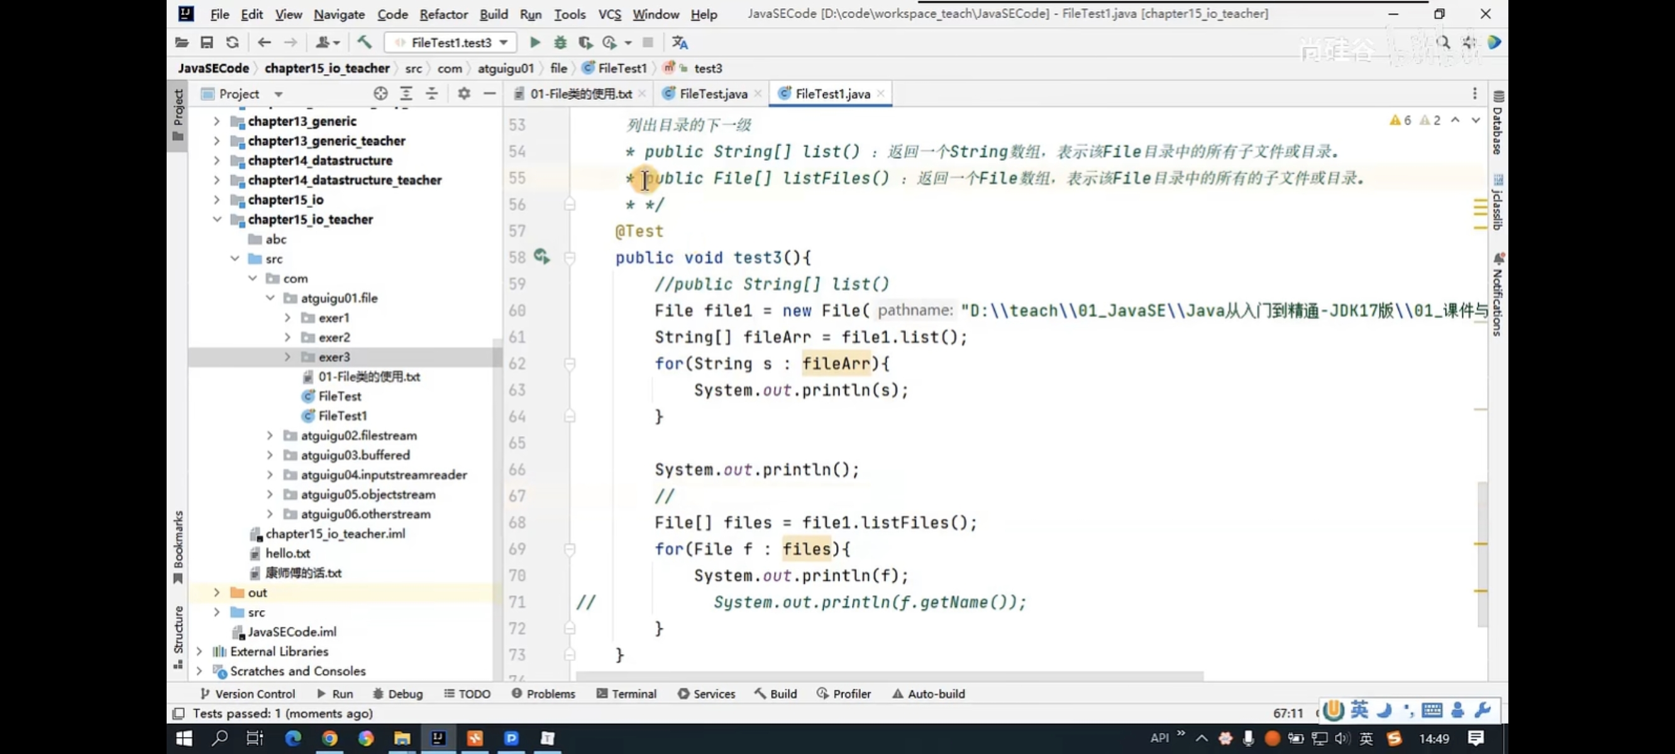The width and height of the screenshot is (1675, 754).
Task: Switch to the FileTest.java tab
Action: [x=712, y=94]
